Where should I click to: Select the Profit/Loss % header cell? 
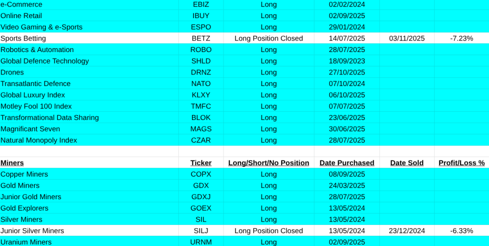[461, 163]
